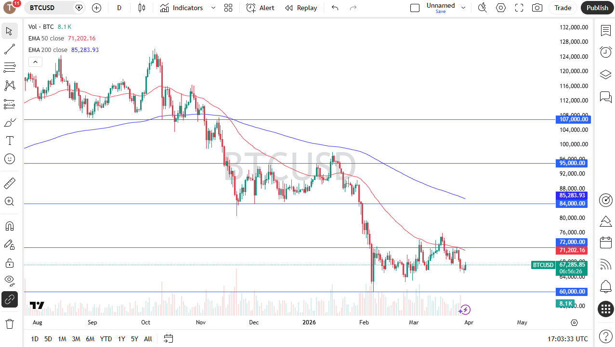Select the Trend Line drawing tool

click(10, 49)
